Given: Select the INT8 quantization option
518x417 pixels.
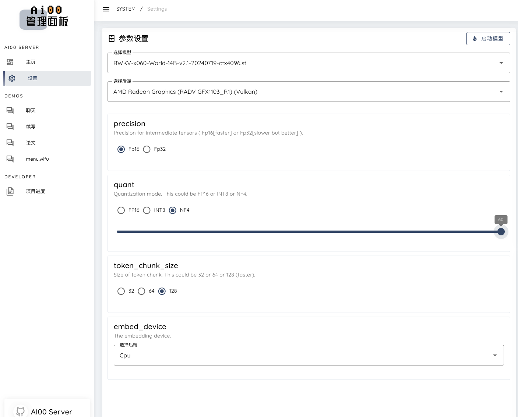Looking at the screenshot, I should pos(147,210).
